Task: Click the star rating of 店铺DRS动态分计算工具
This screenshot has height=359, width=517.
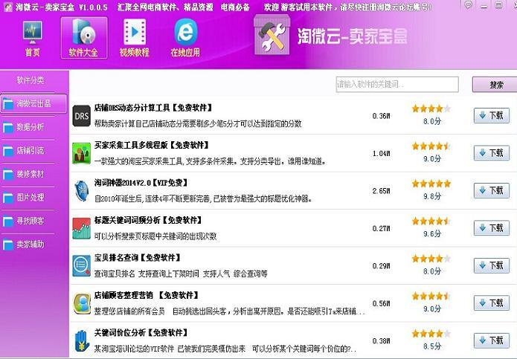Action: coord(431,109)
